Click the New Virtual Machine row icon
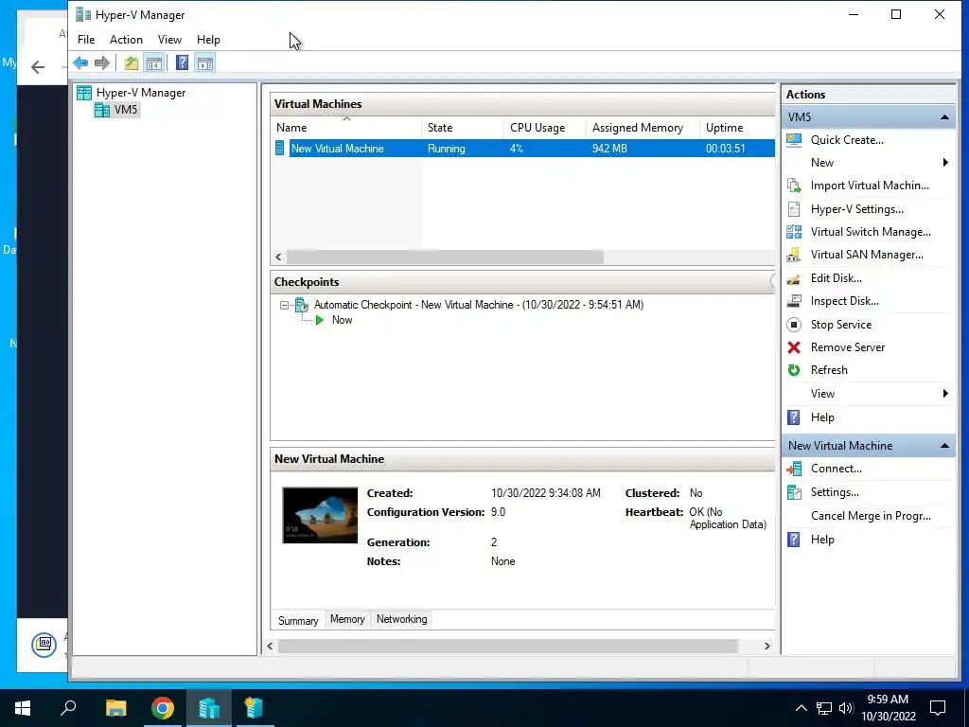This screenshot has width=969, height=727. tap(279, 149)
